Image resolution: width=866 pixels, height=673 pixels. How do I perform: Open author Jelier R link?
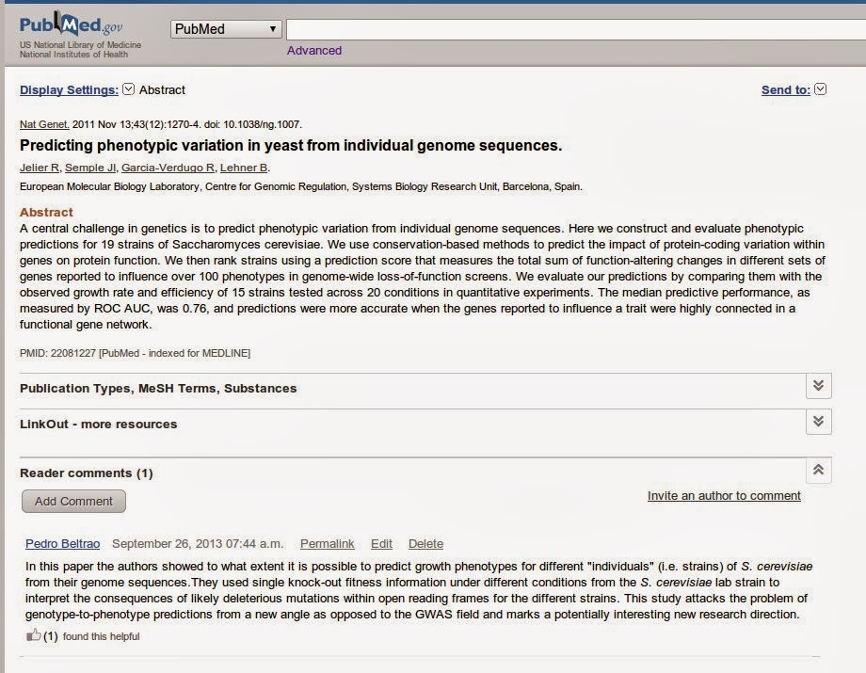coord(40,168)
